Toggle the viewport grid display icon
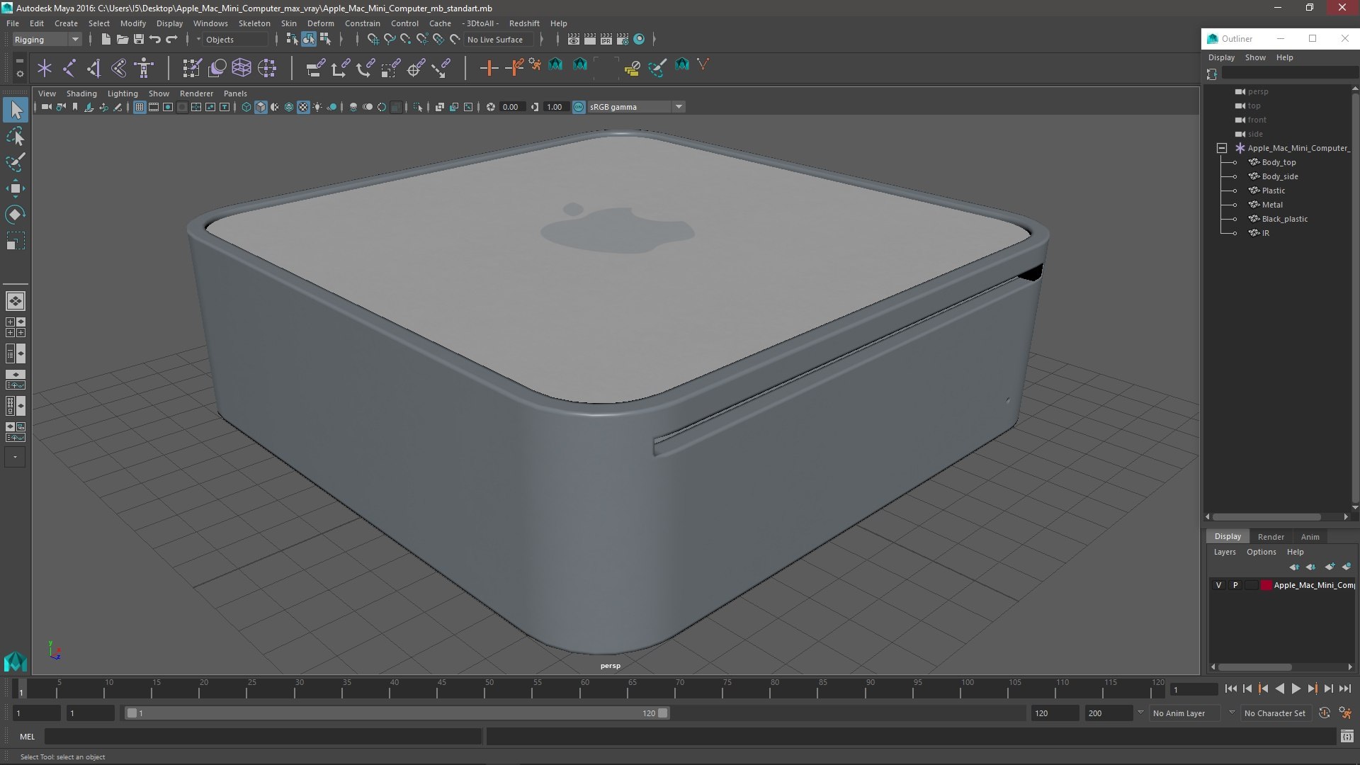Viewport: 1360px width, 765px height. pos(140,107)
